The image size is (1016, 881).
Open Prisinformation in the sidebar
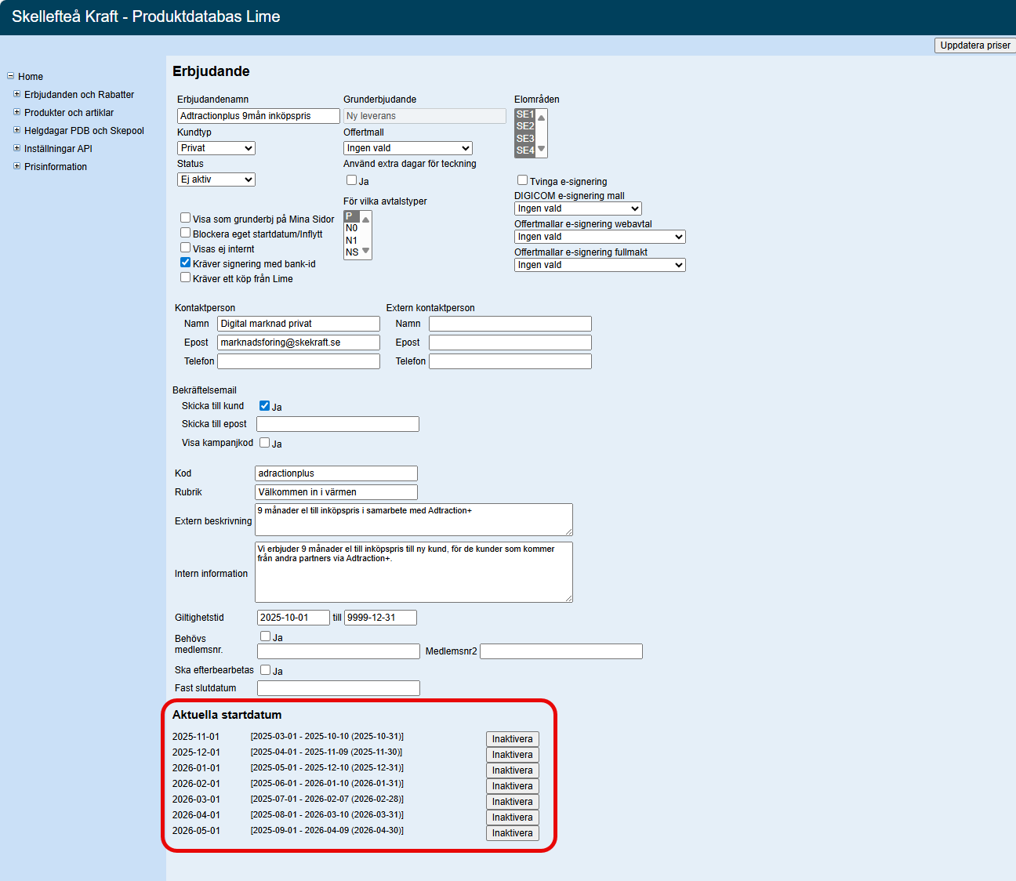(56, 167)
